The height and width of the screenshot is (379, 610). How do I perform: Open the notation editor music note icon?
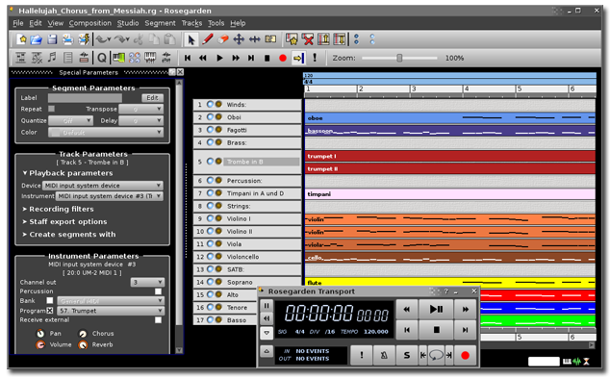(x=52, y=58)
